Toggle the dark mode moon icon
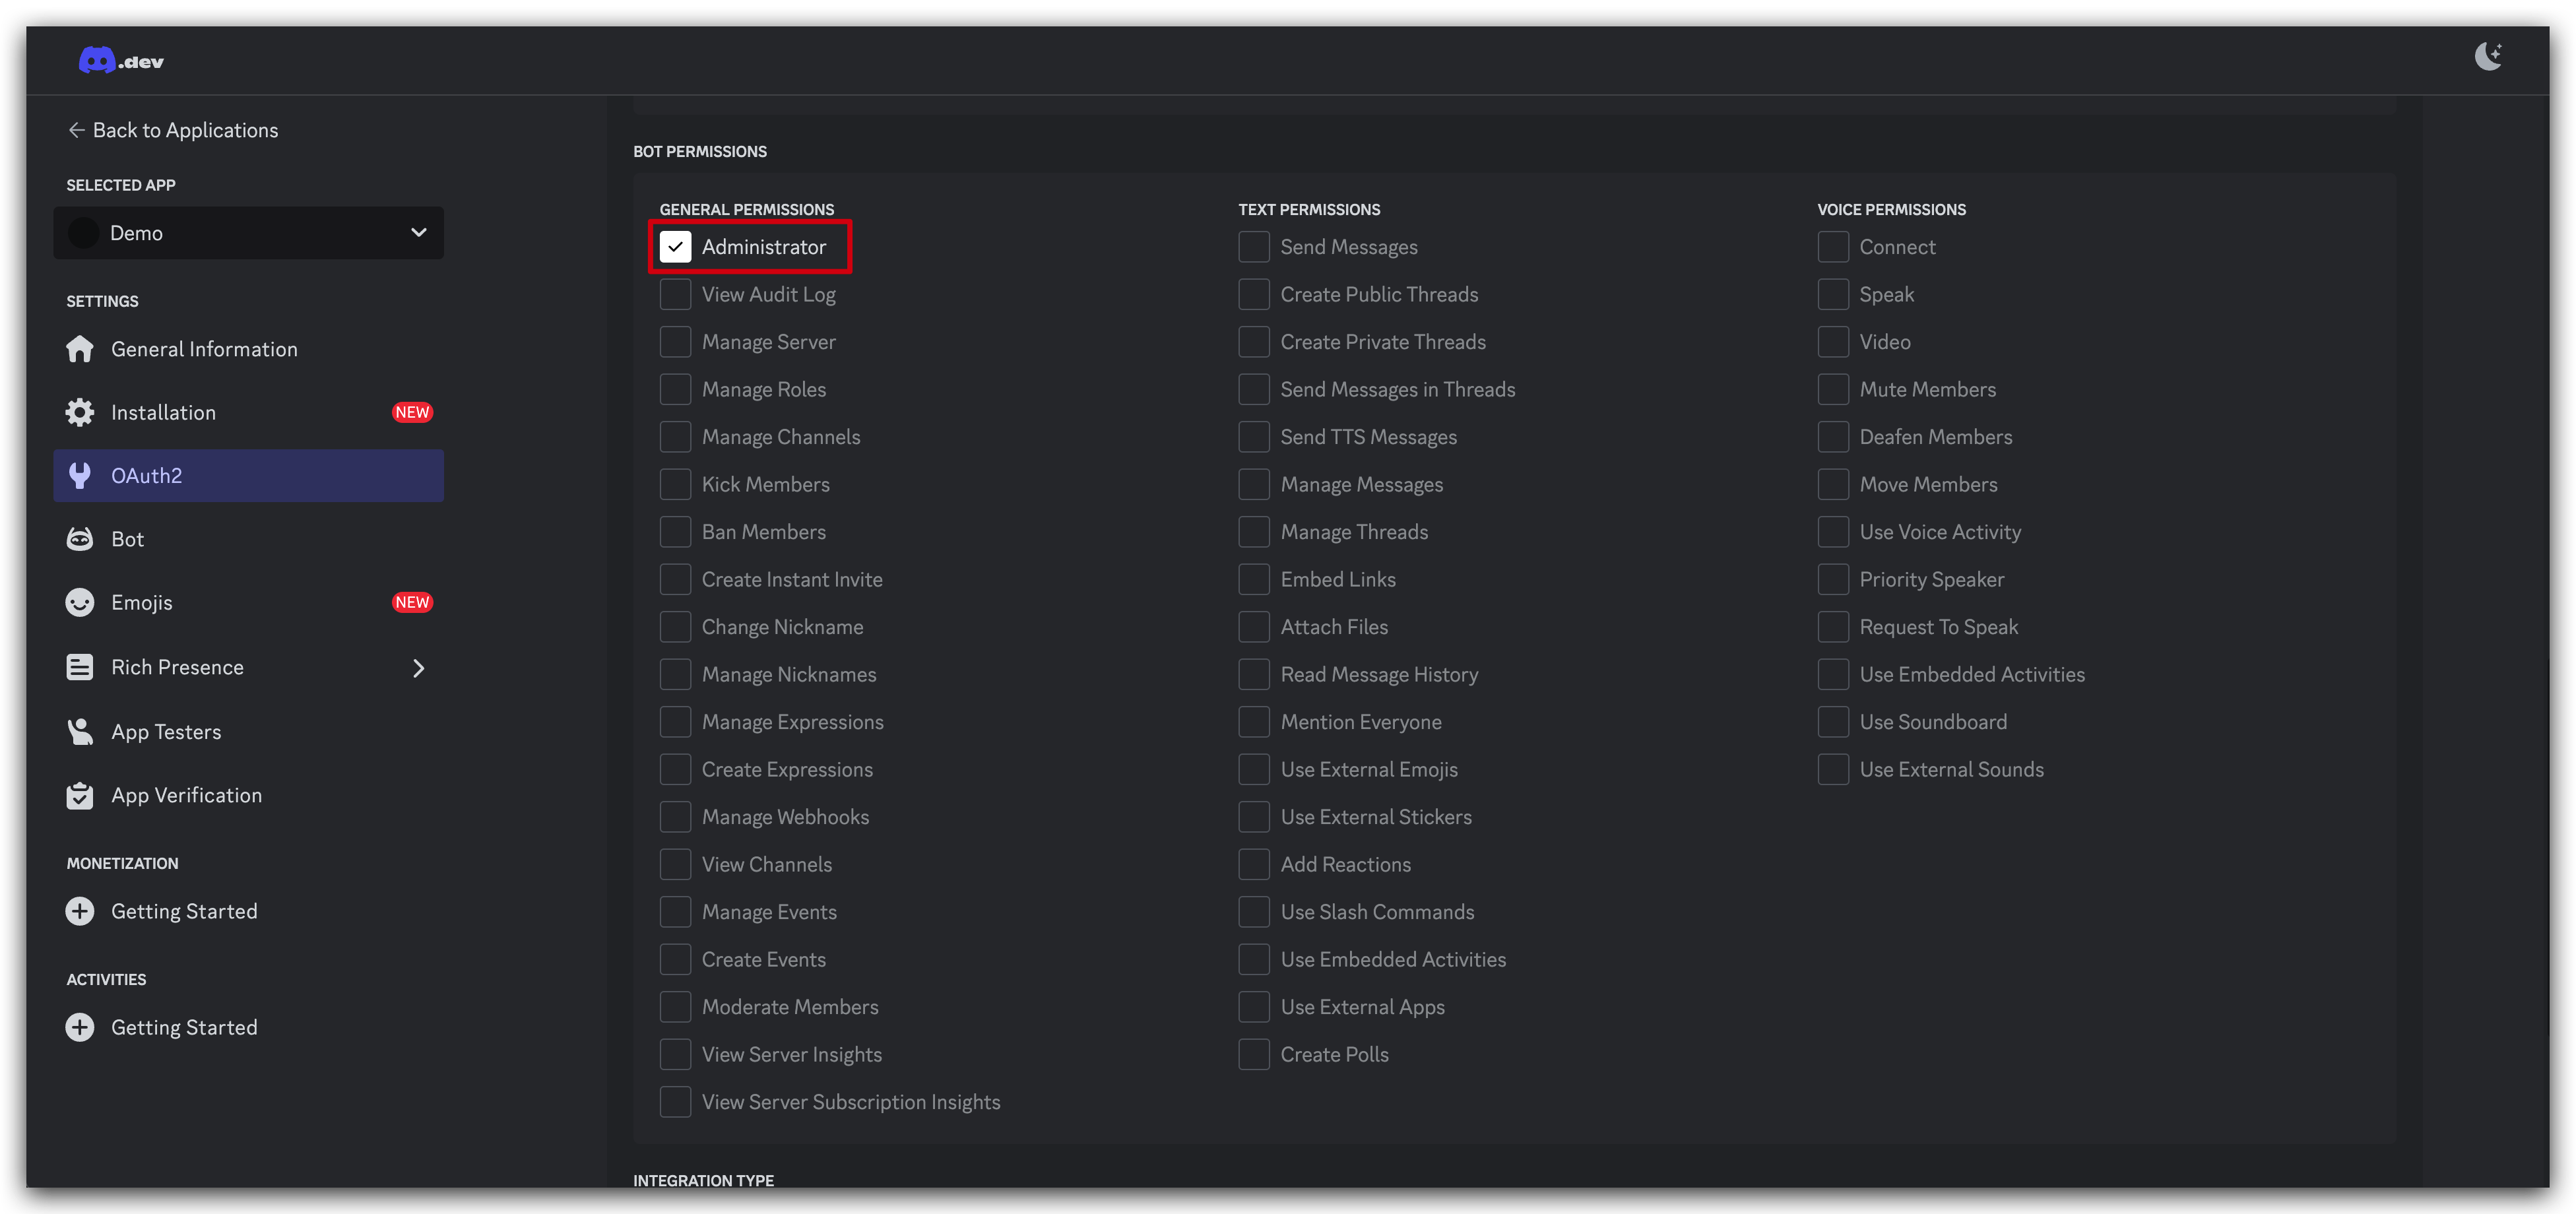Viewport: 2576px width, 1214px height. click(2488, 56)
